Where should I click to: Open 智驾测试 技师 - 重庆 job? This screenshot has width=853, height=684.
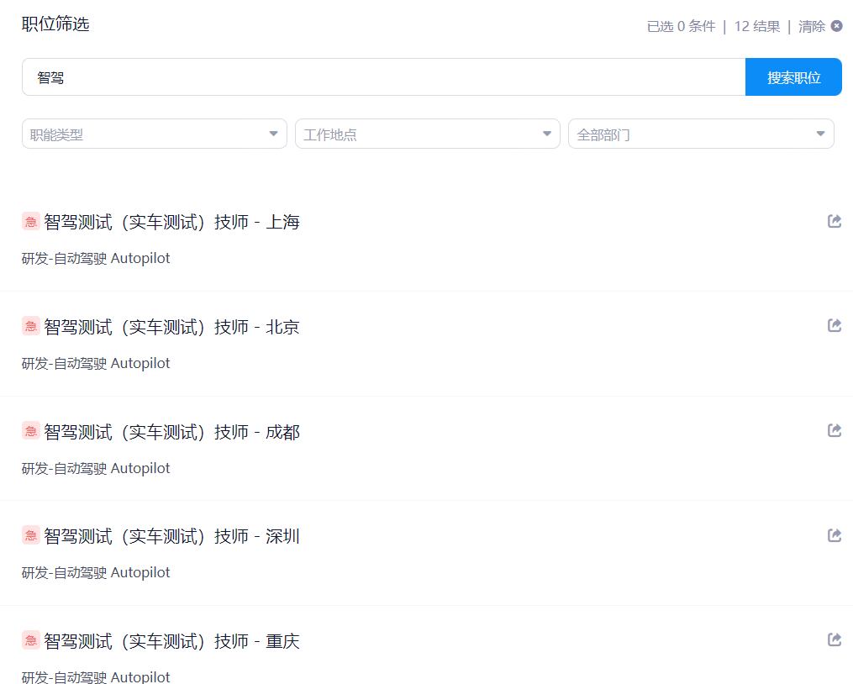[x=172, y=641]
